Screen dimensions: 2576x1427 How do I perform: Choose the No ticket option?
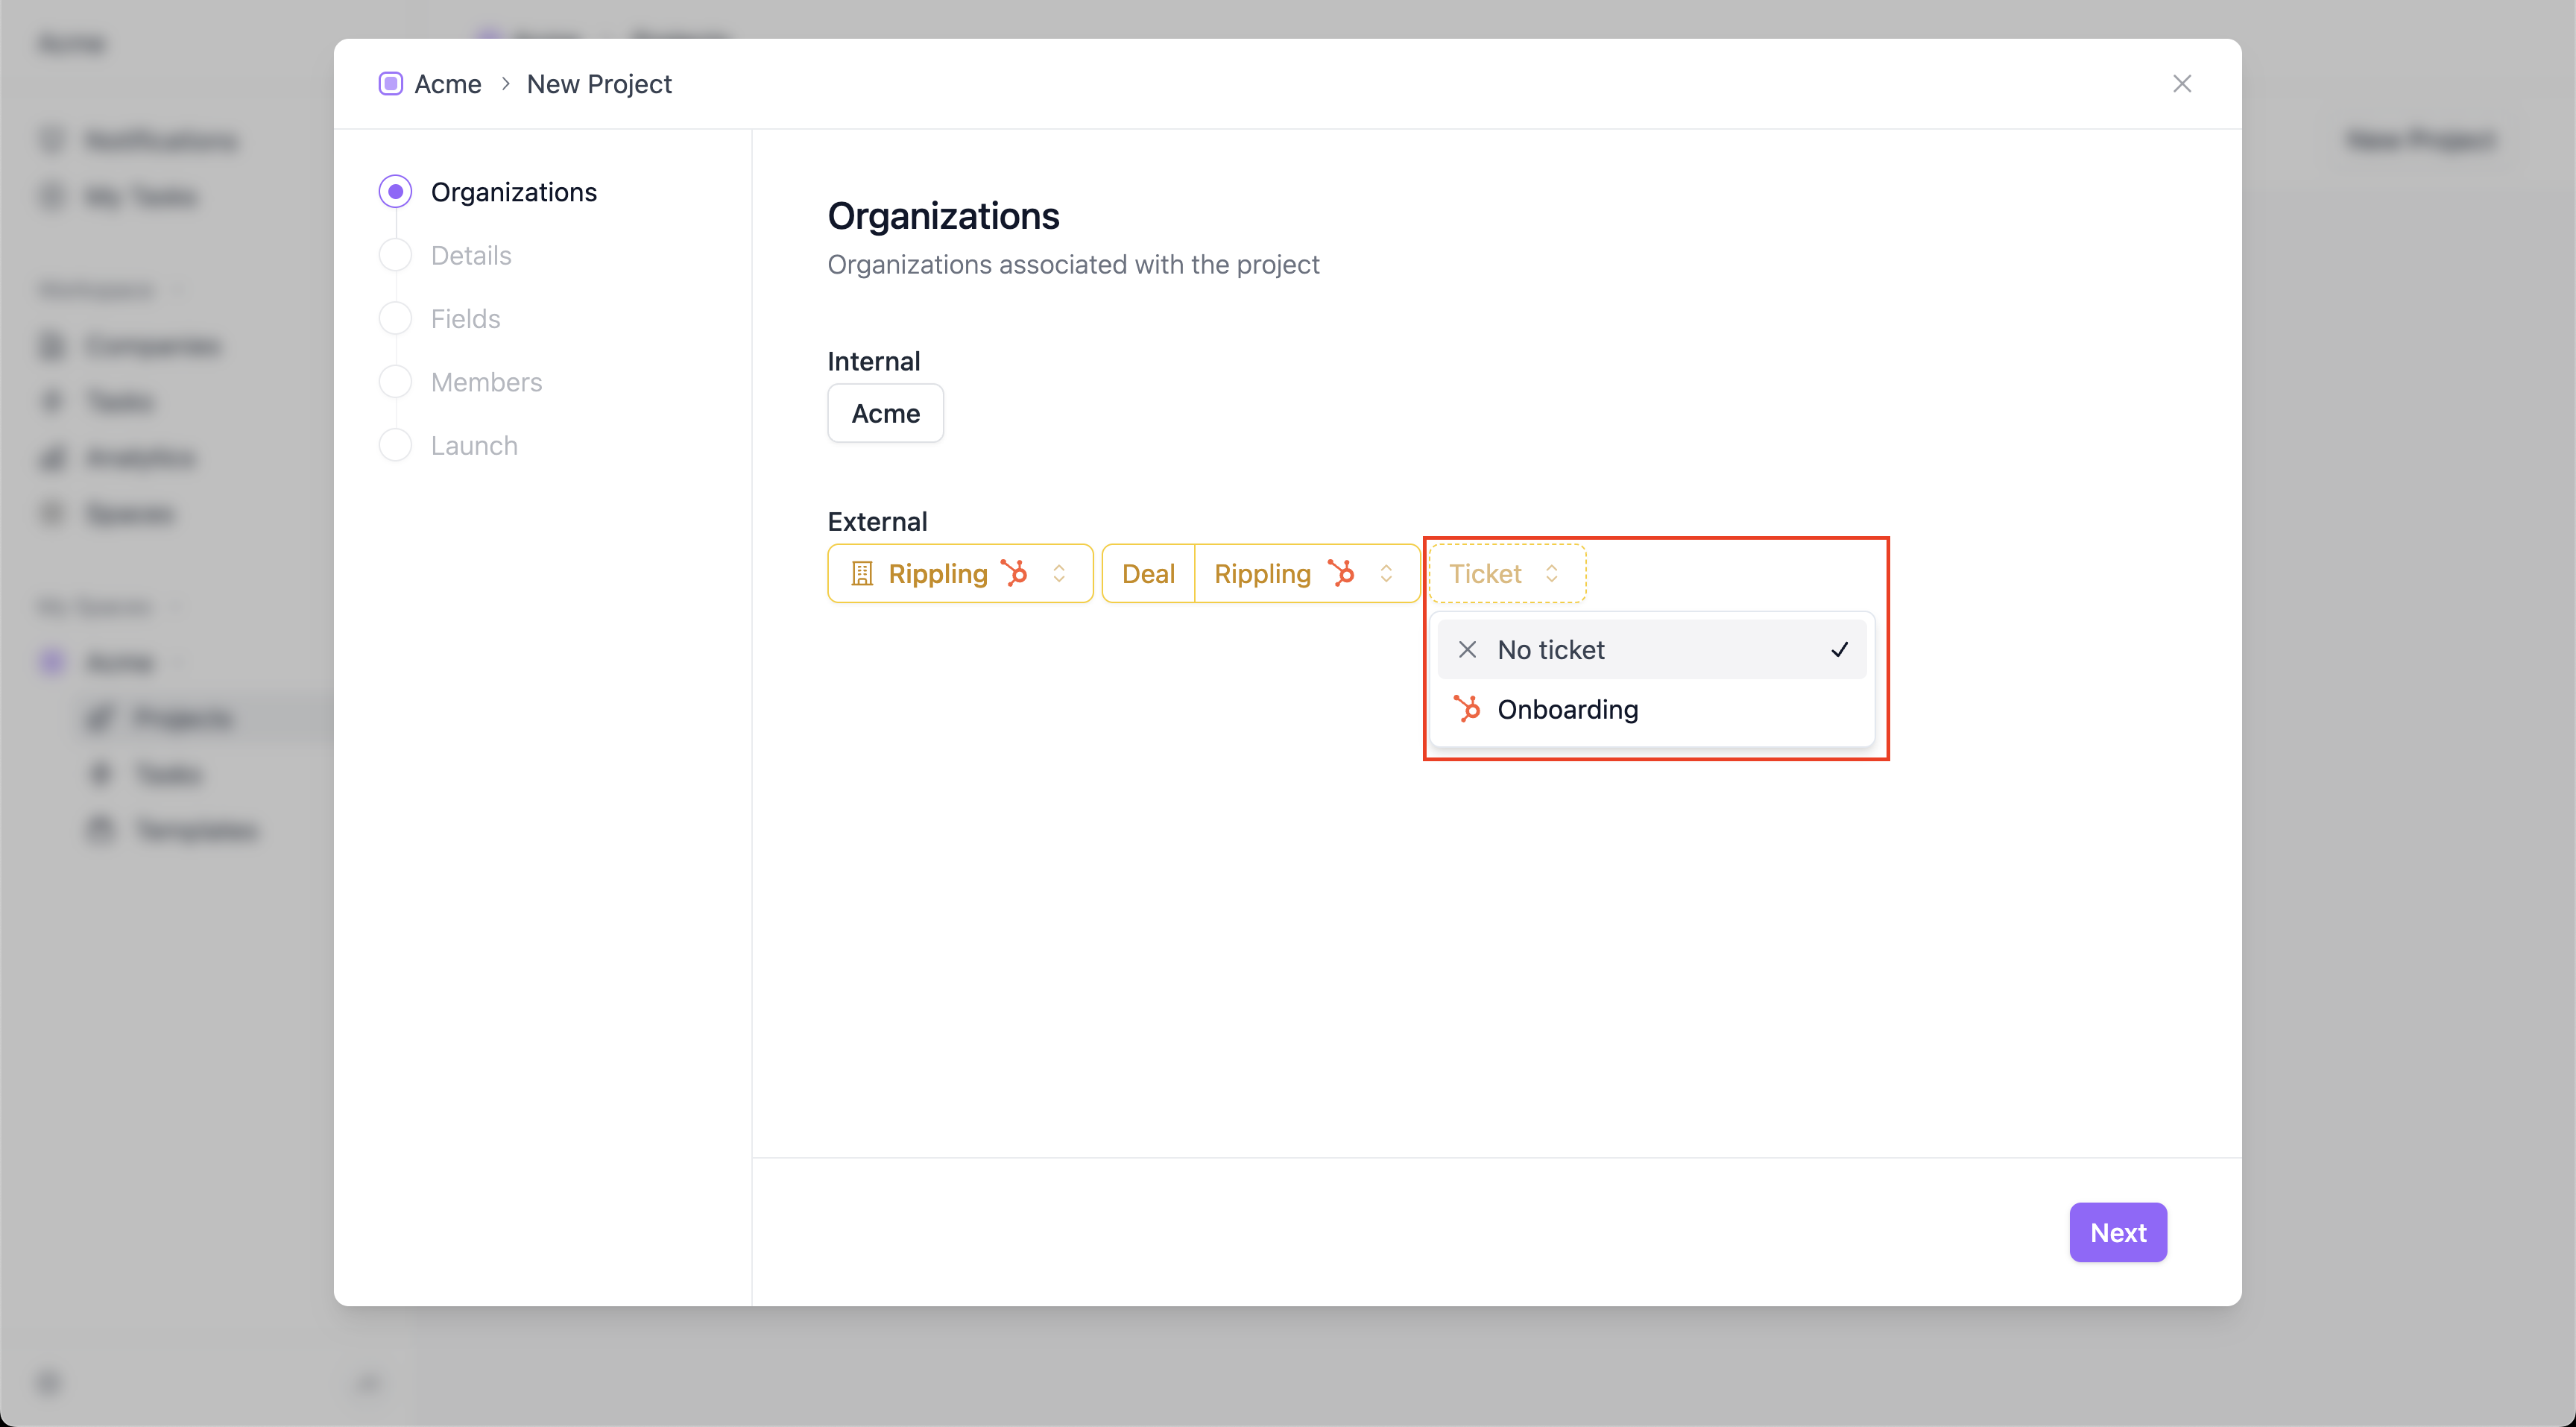[x=1551, y=650]
